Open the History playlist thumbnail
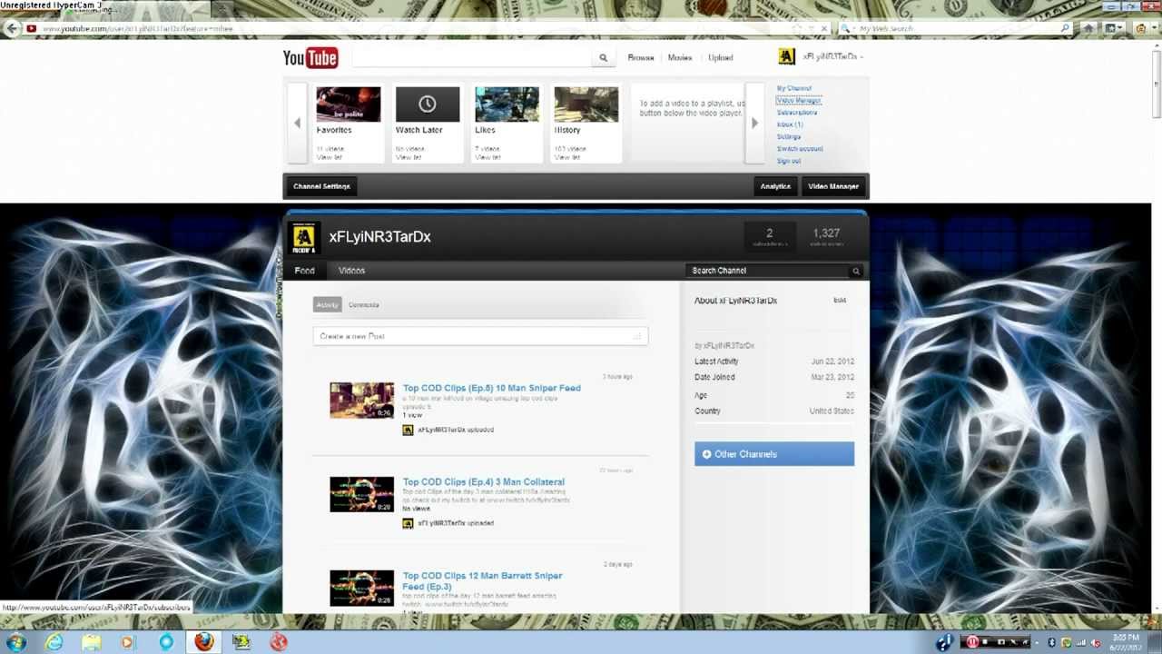The height and width of the screenshot is (654, 1162). point(586,104)
